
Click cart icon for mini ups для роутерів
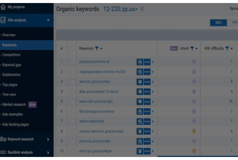tap(140, 151)
